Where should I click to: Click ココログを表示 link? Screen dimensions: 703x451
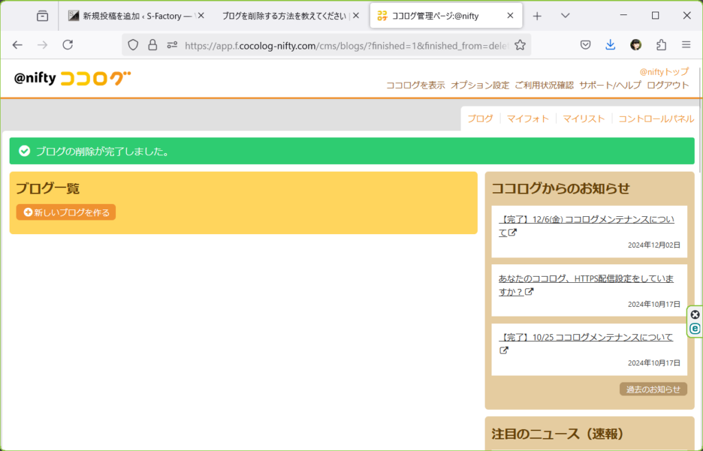(415, 85)
